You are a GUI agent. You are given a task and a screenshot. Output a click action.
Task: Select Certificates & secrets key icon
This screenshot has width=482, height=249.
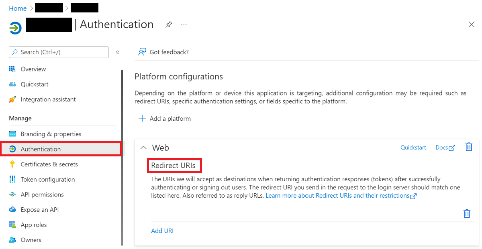coord(12,164)
